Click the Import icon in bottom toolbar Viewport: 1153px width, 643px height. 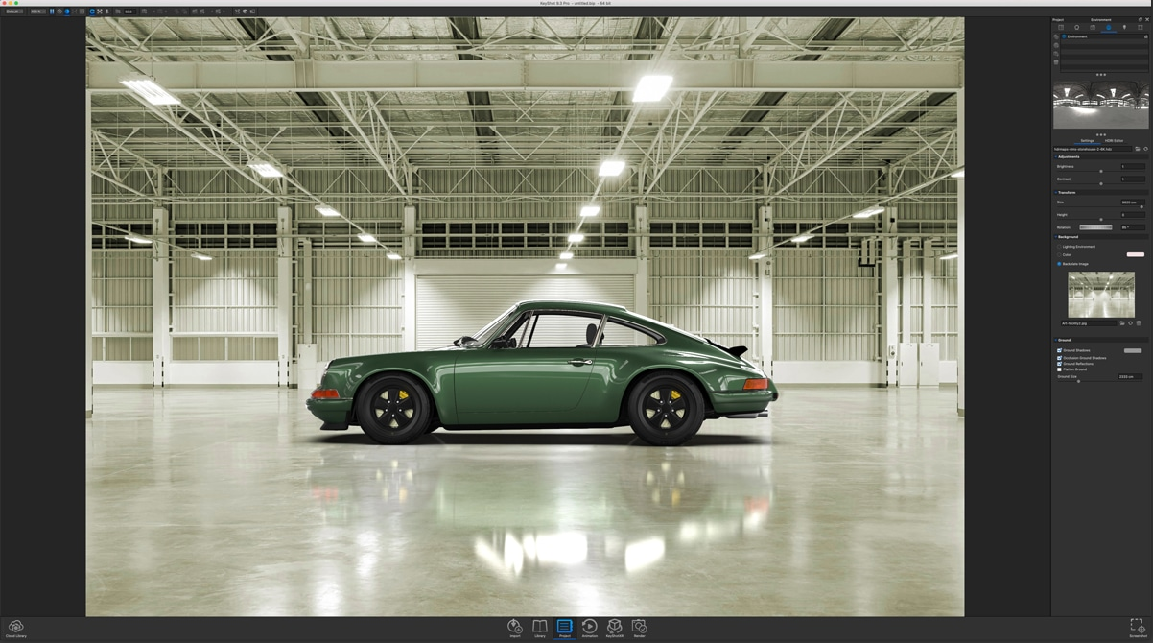tap(515, 627)
